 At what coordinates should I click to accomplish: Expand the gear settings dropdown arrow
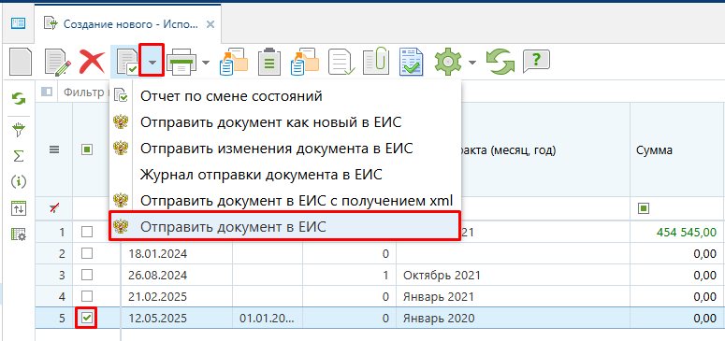(471, 62)
